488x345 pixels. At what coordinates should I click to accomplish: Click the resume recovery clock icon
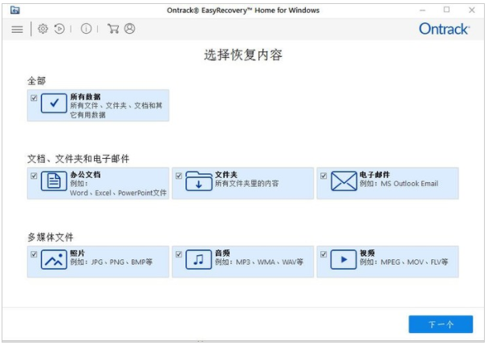(59, 29)
